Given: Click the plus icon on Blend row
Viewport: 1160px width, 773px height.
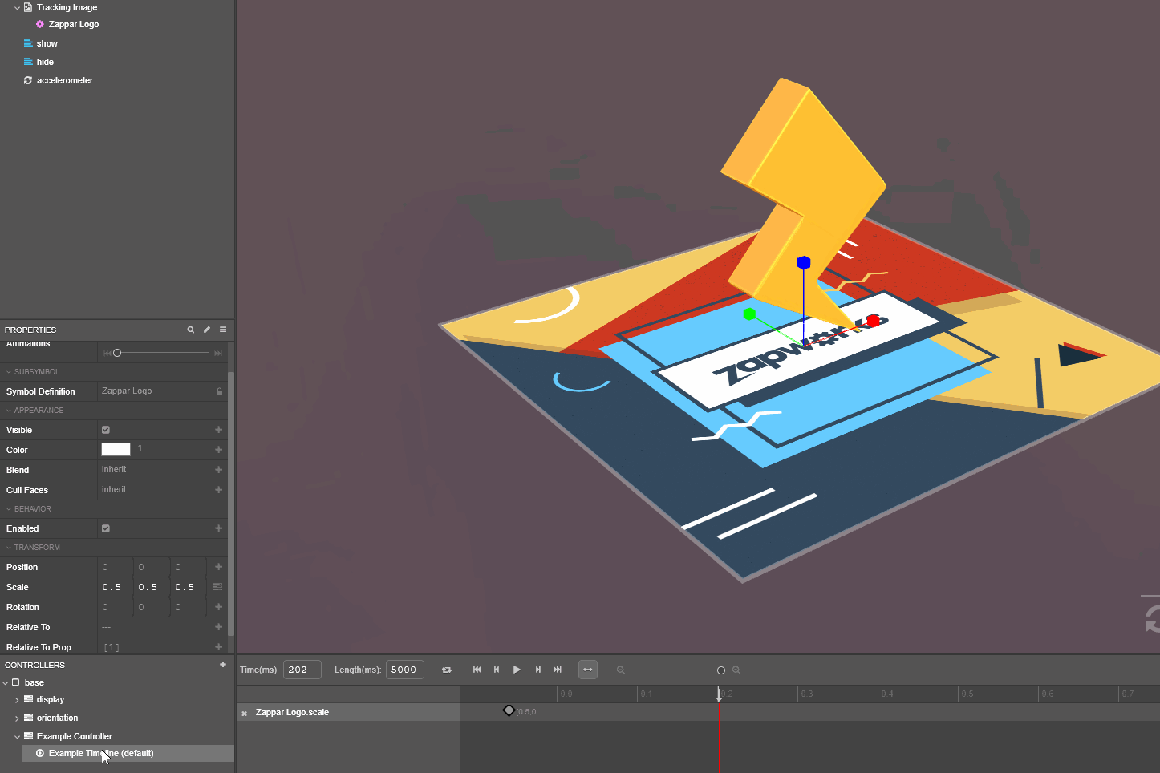Looking at the screenshot, I should (218, 470).
